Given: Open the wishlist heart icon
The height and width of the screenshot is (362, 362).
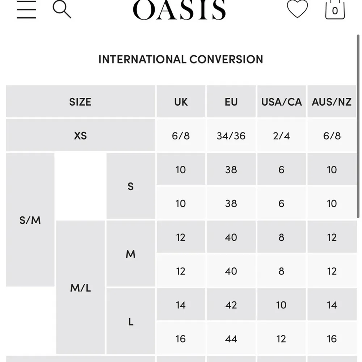Looking at the screenshot, I should point(297,9).
